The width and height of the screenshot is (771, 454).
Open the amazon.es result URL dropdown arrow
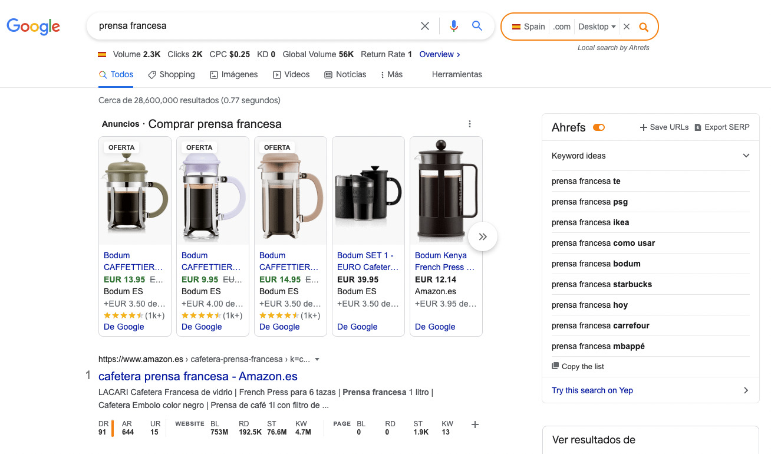tap(317, 359)
